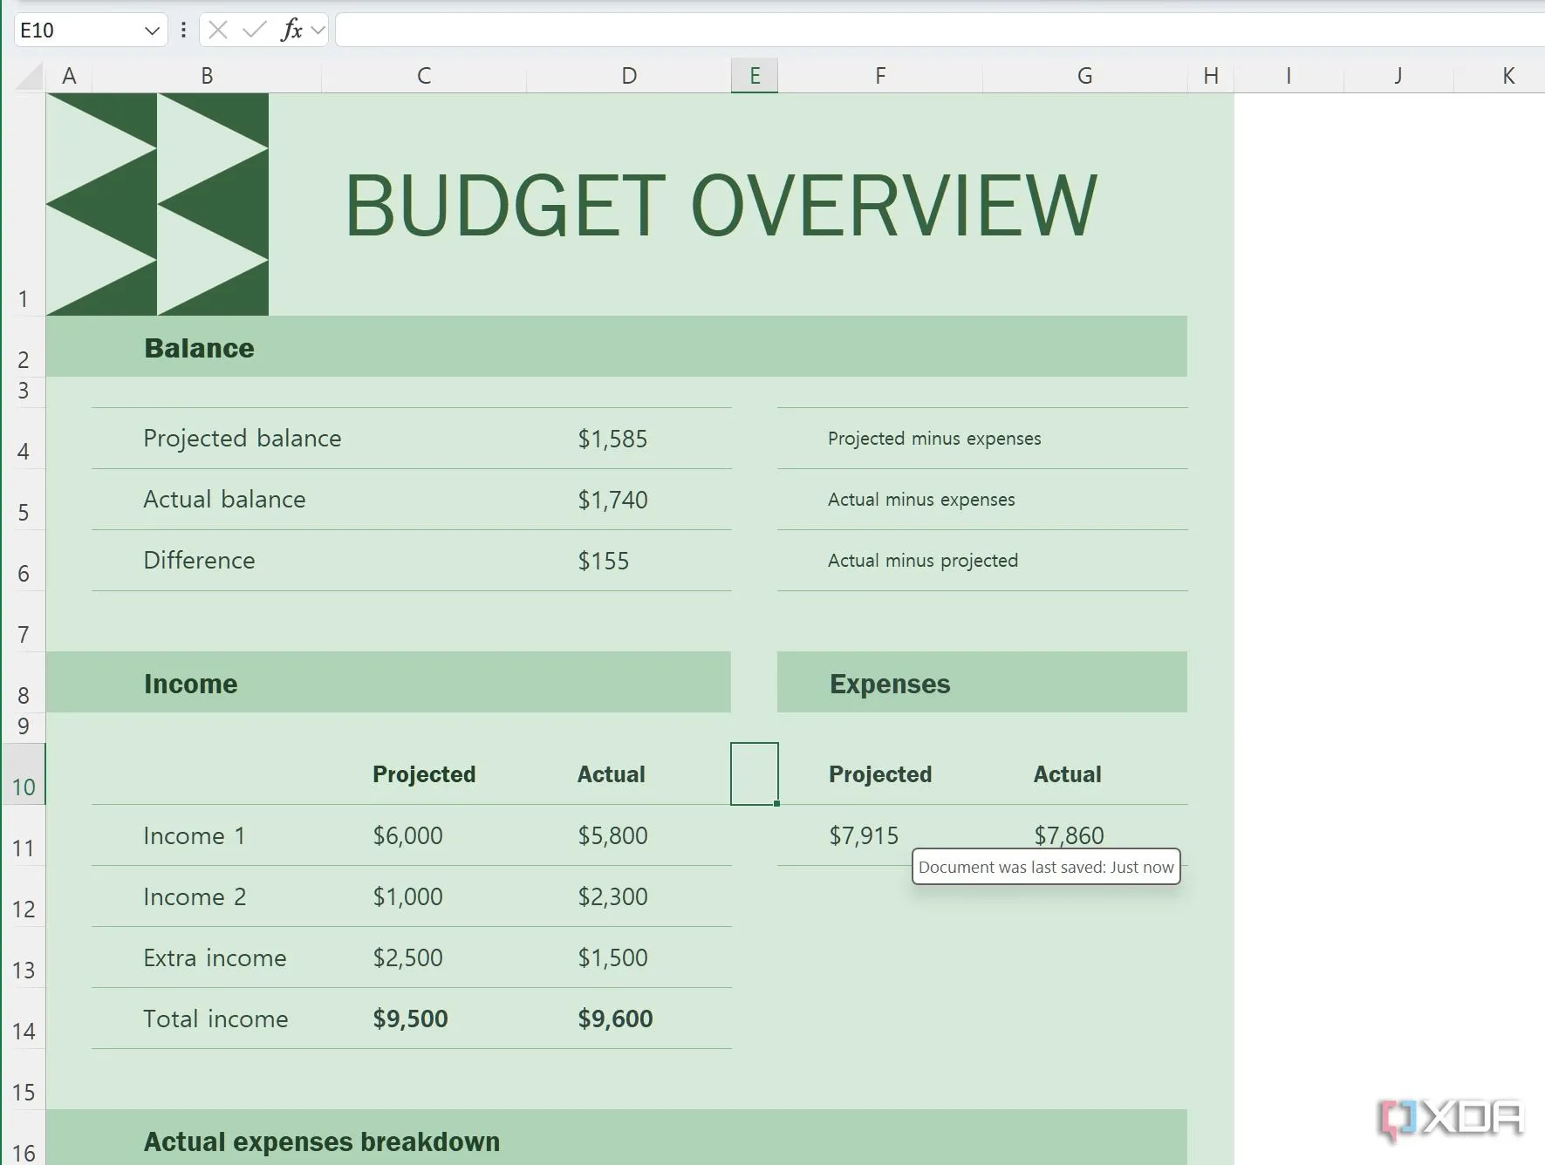The height and width of the screenshot is (1165, 1545).
Task: Click the $7,915 projected expenses cell
Action: tap(864, 835)
